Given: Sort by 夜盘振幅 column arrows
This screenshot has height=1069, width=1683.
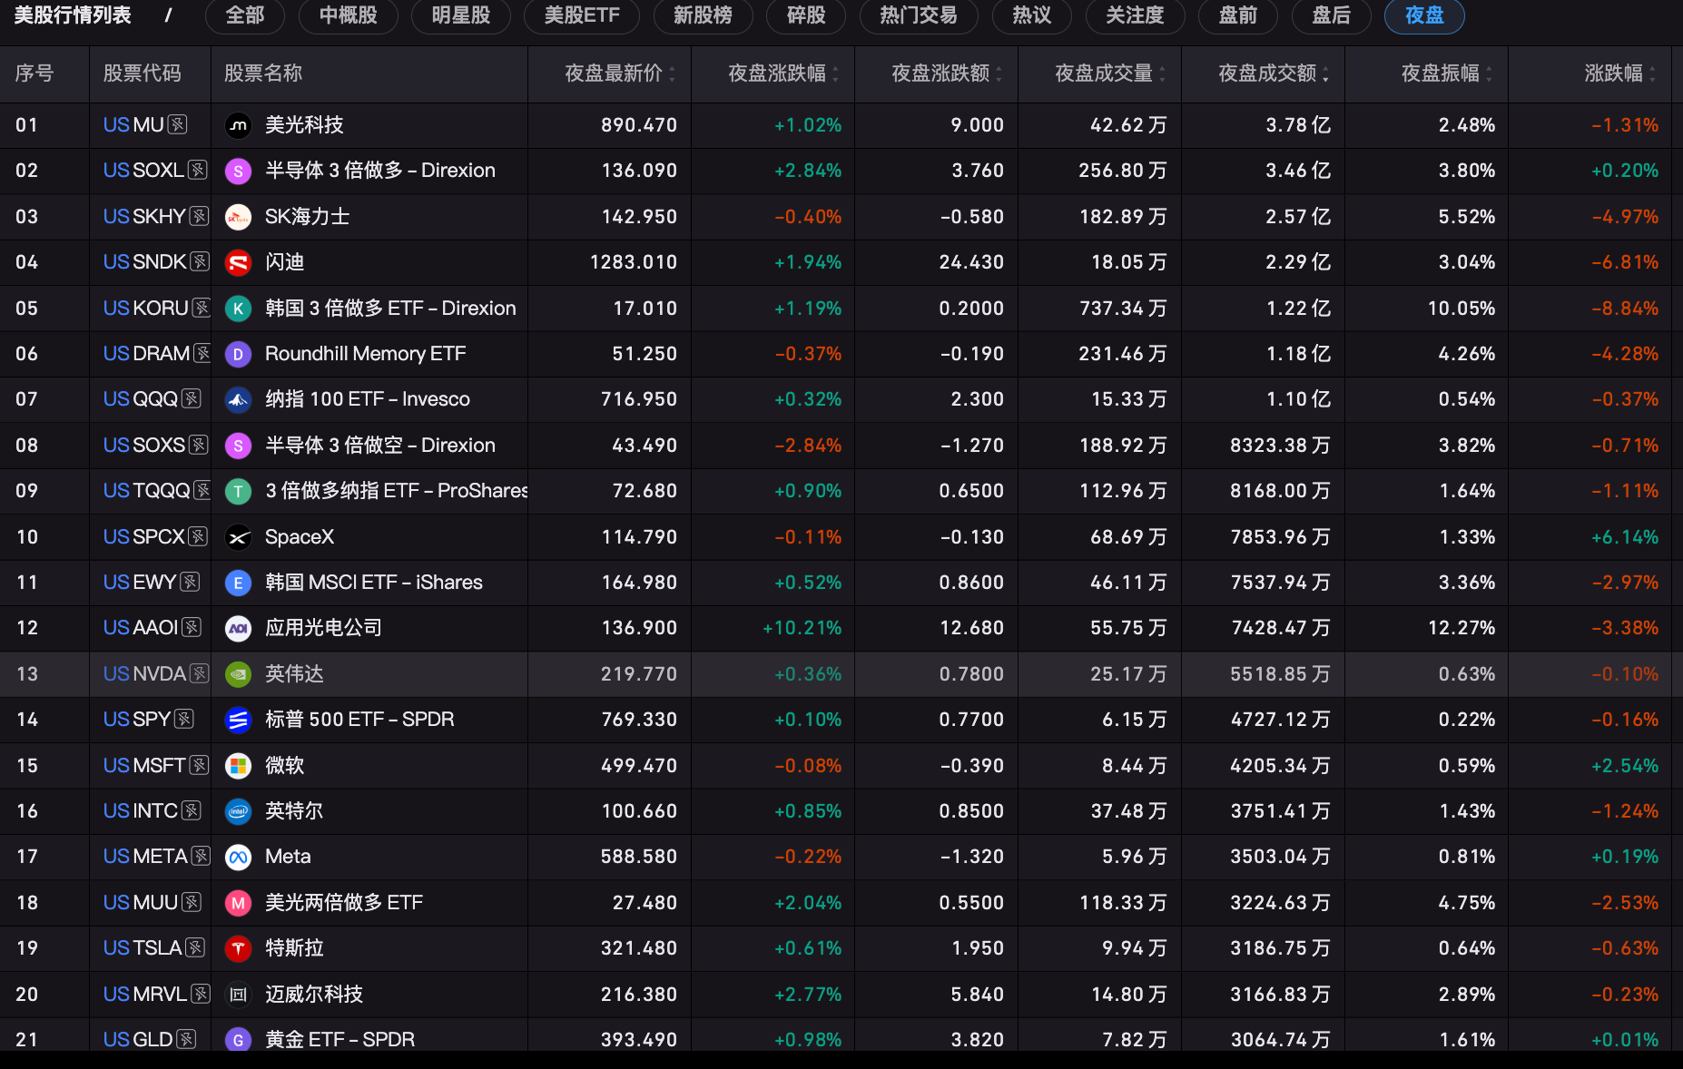Looking at the screenshot, I should 1489,74.
